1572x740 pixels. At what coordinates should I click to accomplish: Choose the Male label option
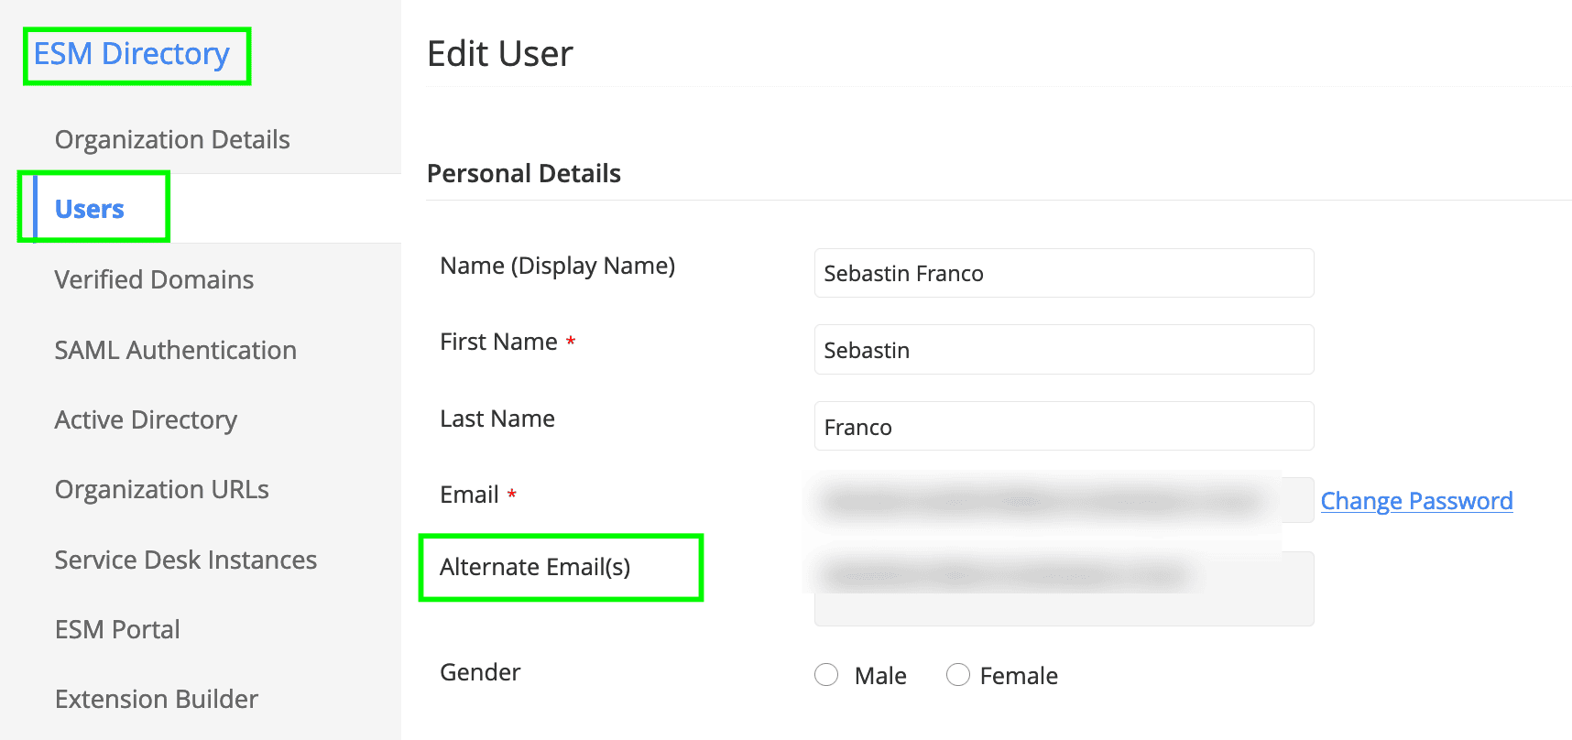click(x=880, y=676)
